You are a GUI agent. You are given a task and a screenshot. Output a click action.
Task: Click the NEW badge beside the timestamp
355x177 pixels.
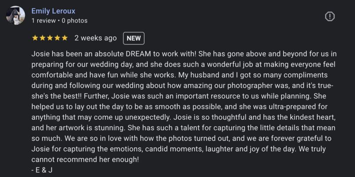point(134,38)
